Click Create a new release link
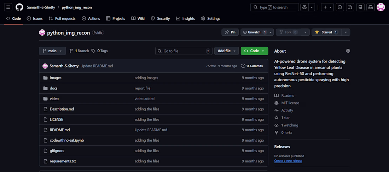389x172 pixels. coord(288,161)
